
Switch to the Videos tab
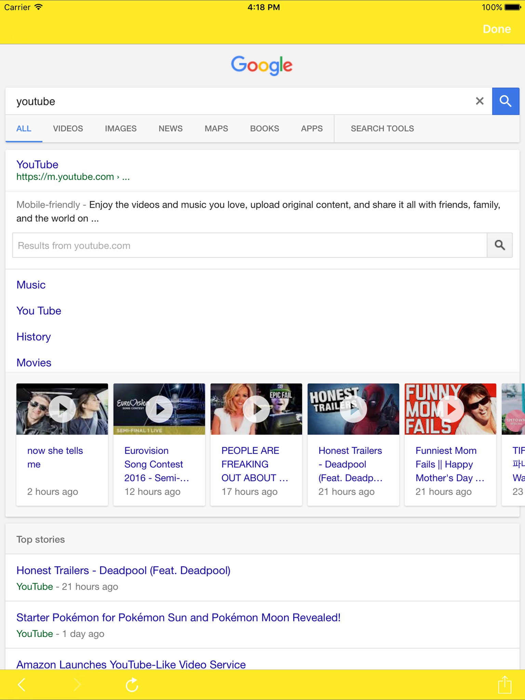click(68, 129)
